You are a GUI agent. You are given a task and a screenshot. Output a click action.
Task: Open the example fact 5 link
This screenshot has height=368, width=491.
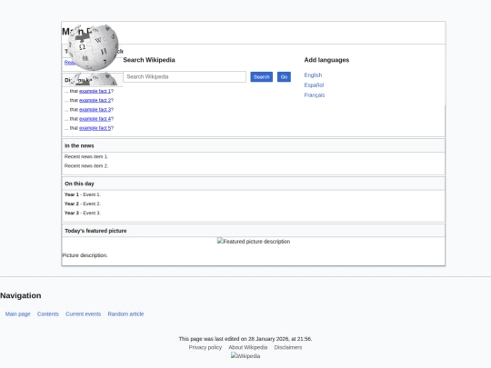(x=95, y=128)
